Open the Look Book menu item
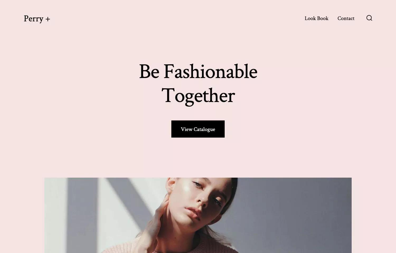 click(x=317, y=18)
